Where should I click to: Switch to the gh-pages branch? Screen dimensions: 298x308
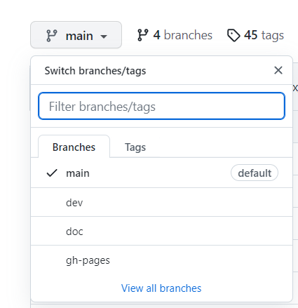(161, 260)
